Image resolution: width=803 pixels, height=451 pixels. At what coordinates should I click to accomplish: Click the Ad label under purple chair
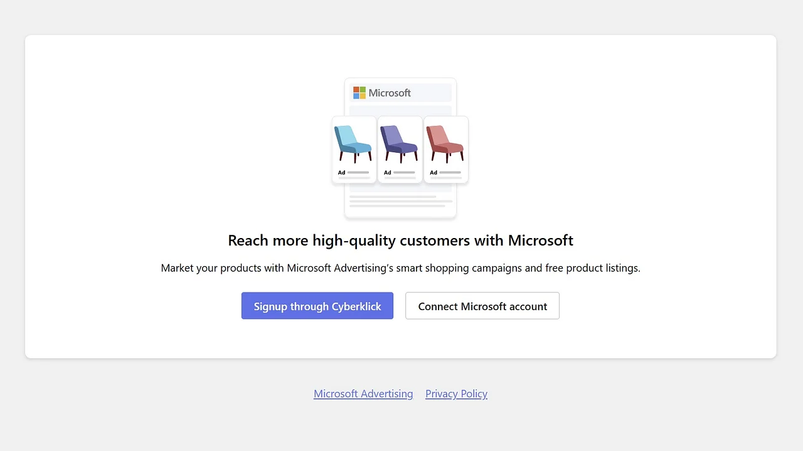coord(387,172)
